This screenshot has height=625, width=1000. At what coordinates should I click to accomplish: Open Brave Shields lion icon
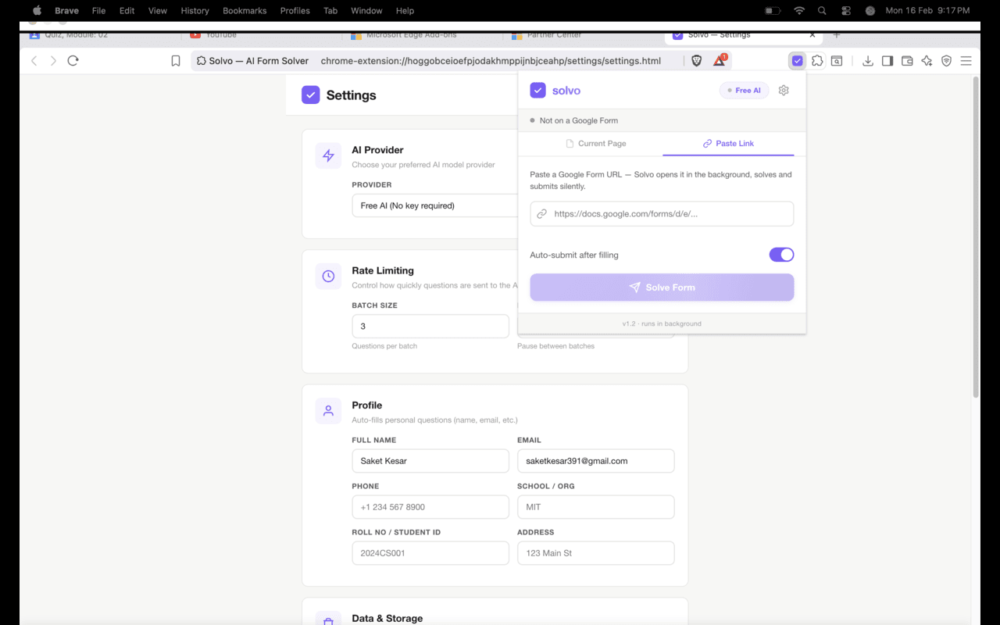pyautogui.click(x=697, y=61)
